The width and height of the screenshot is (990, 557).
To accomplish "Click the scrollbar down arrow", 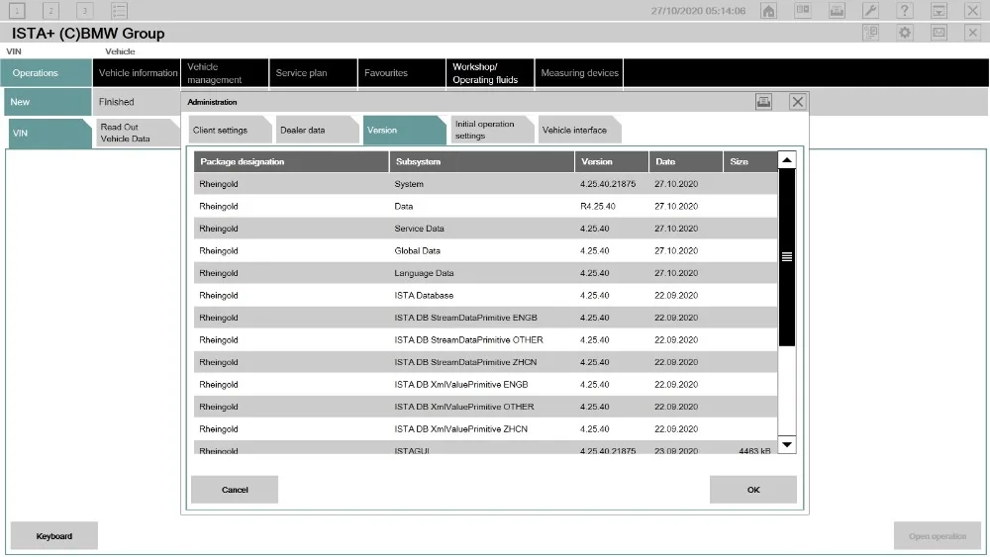I will (787, 445).
